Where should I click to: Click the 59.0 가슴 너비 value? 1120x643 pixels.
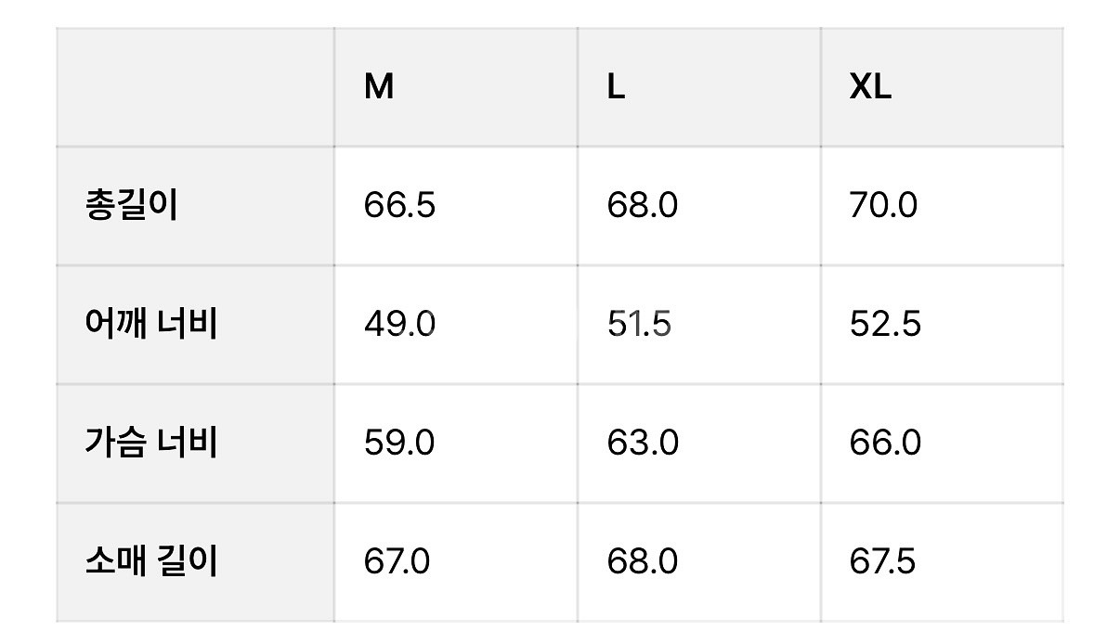click(x=399, y=443)
